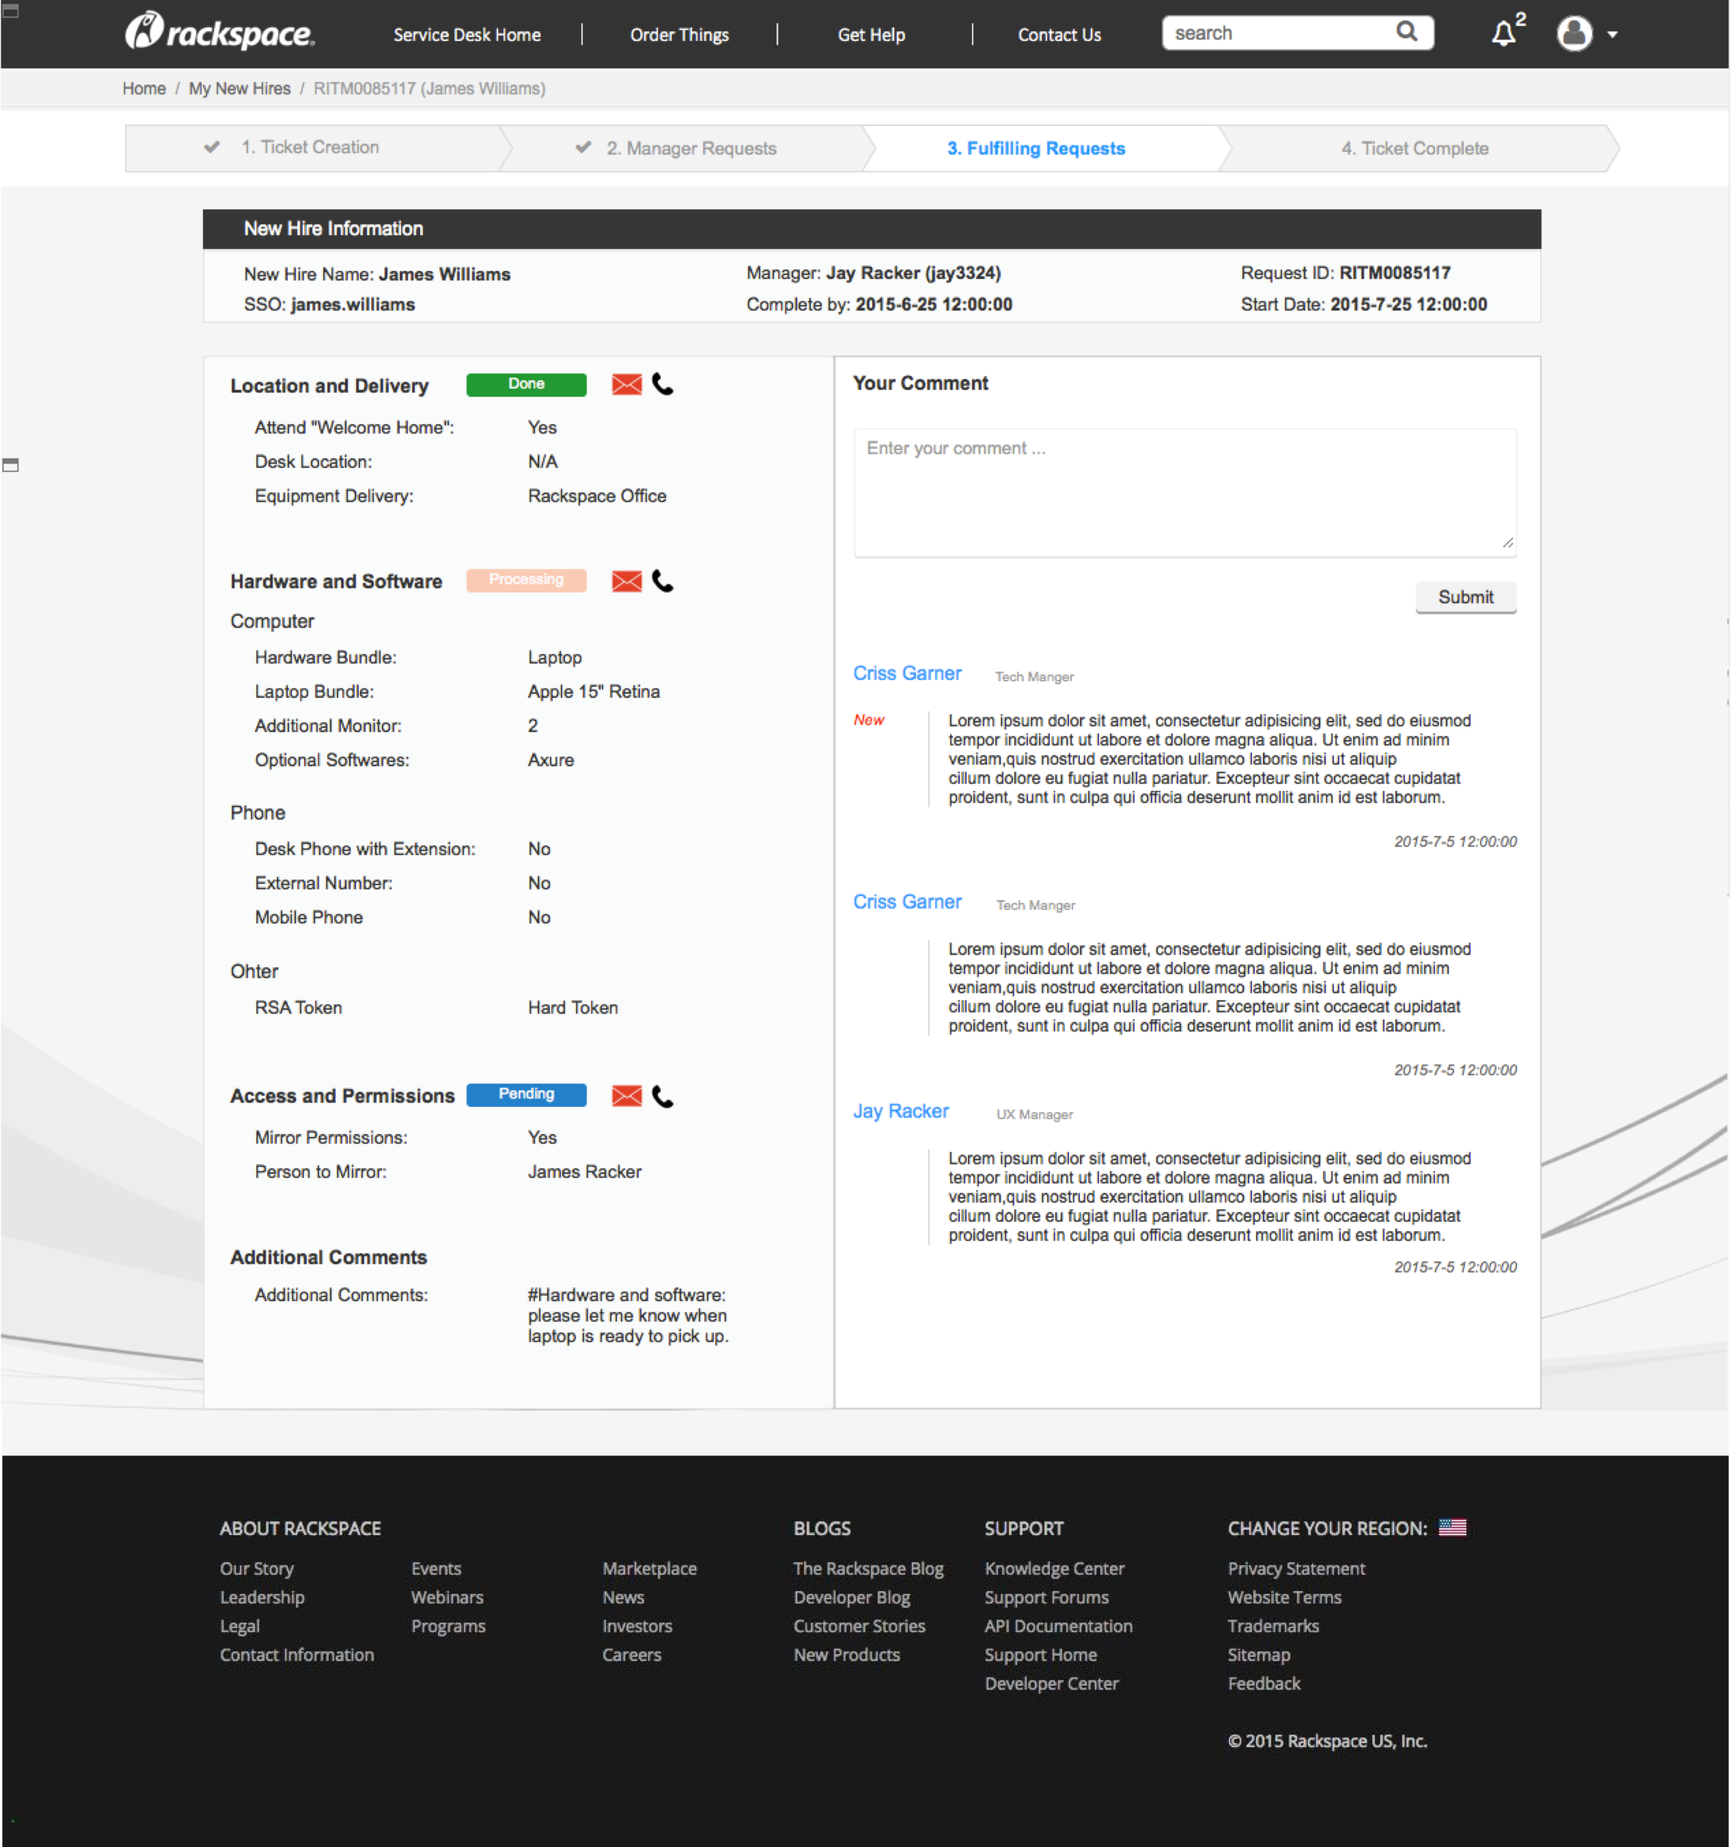Open Service Desk Home menu

467,35
